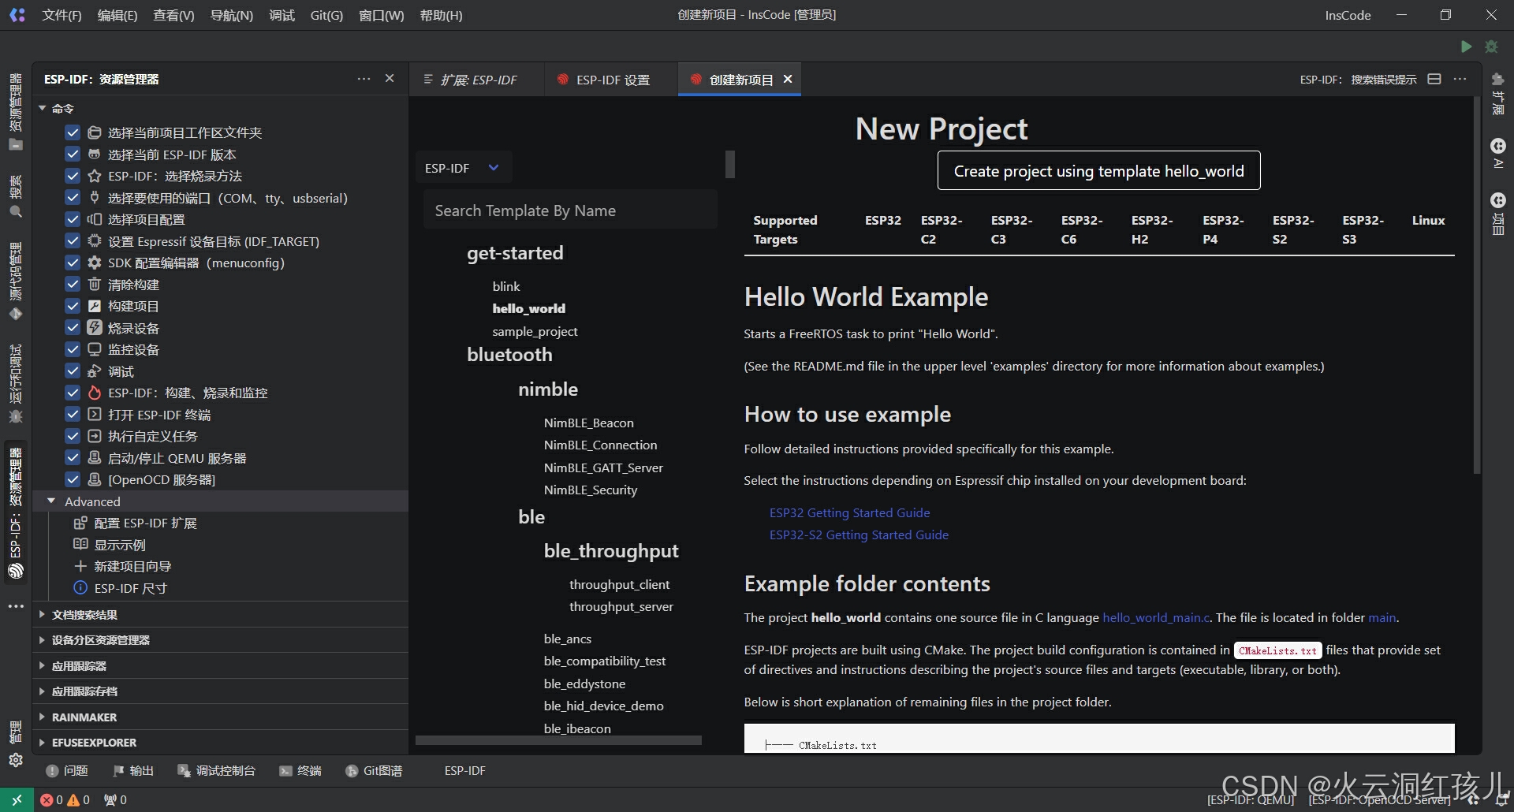The height and width of the screenshot is (812, 1514).
Task: Open the 终端 panel tab
Action: click(x=300, y=770)
